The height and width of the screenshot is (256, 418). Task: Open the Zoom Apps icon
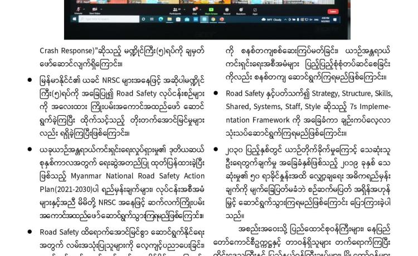point(255,10)
